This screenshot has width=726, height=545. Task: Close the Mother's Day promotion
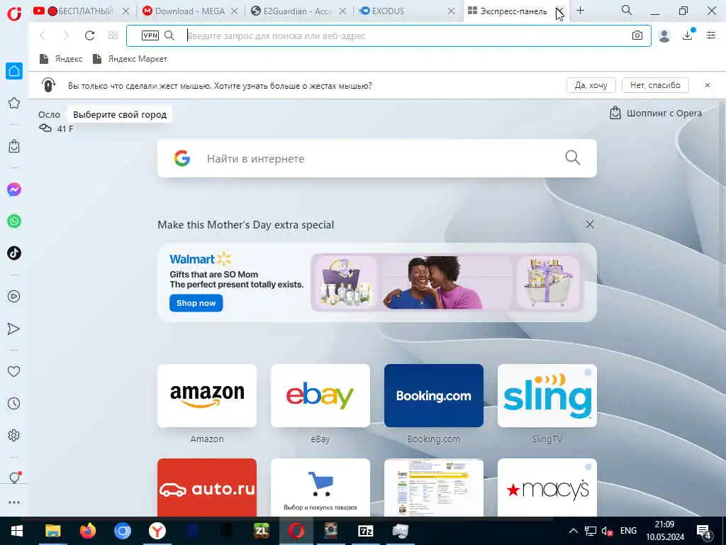[589, 224]
